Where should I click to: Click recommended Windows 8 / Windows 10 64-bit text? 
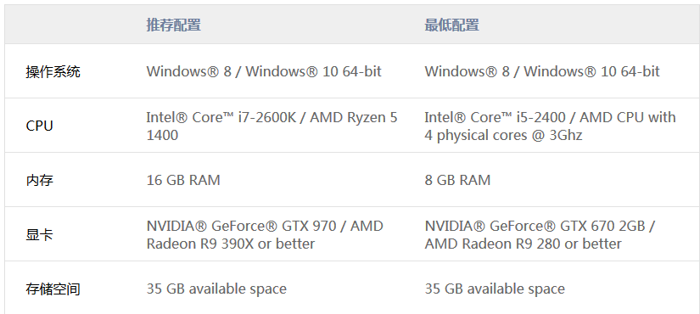coord(264,71)
